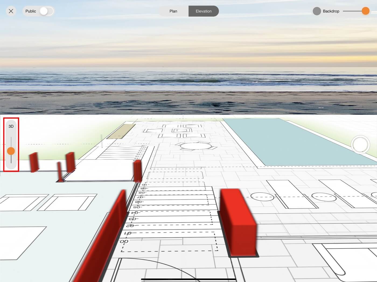
Task: Click the gray Backdrop circle icon
Action: (x=316, y=11)
